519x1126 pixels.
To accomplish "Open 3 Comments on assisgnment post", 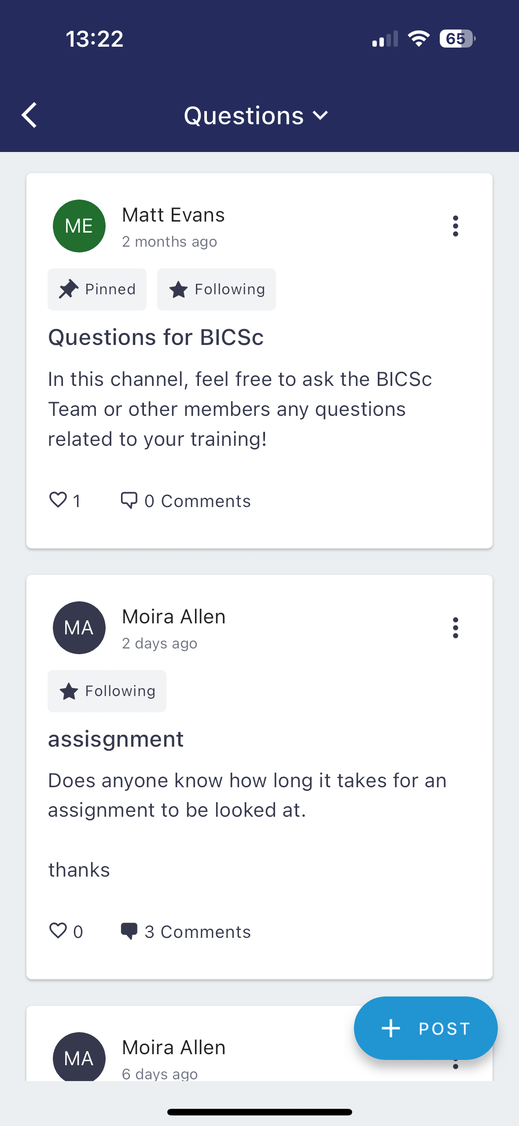I will click(186, 932).
